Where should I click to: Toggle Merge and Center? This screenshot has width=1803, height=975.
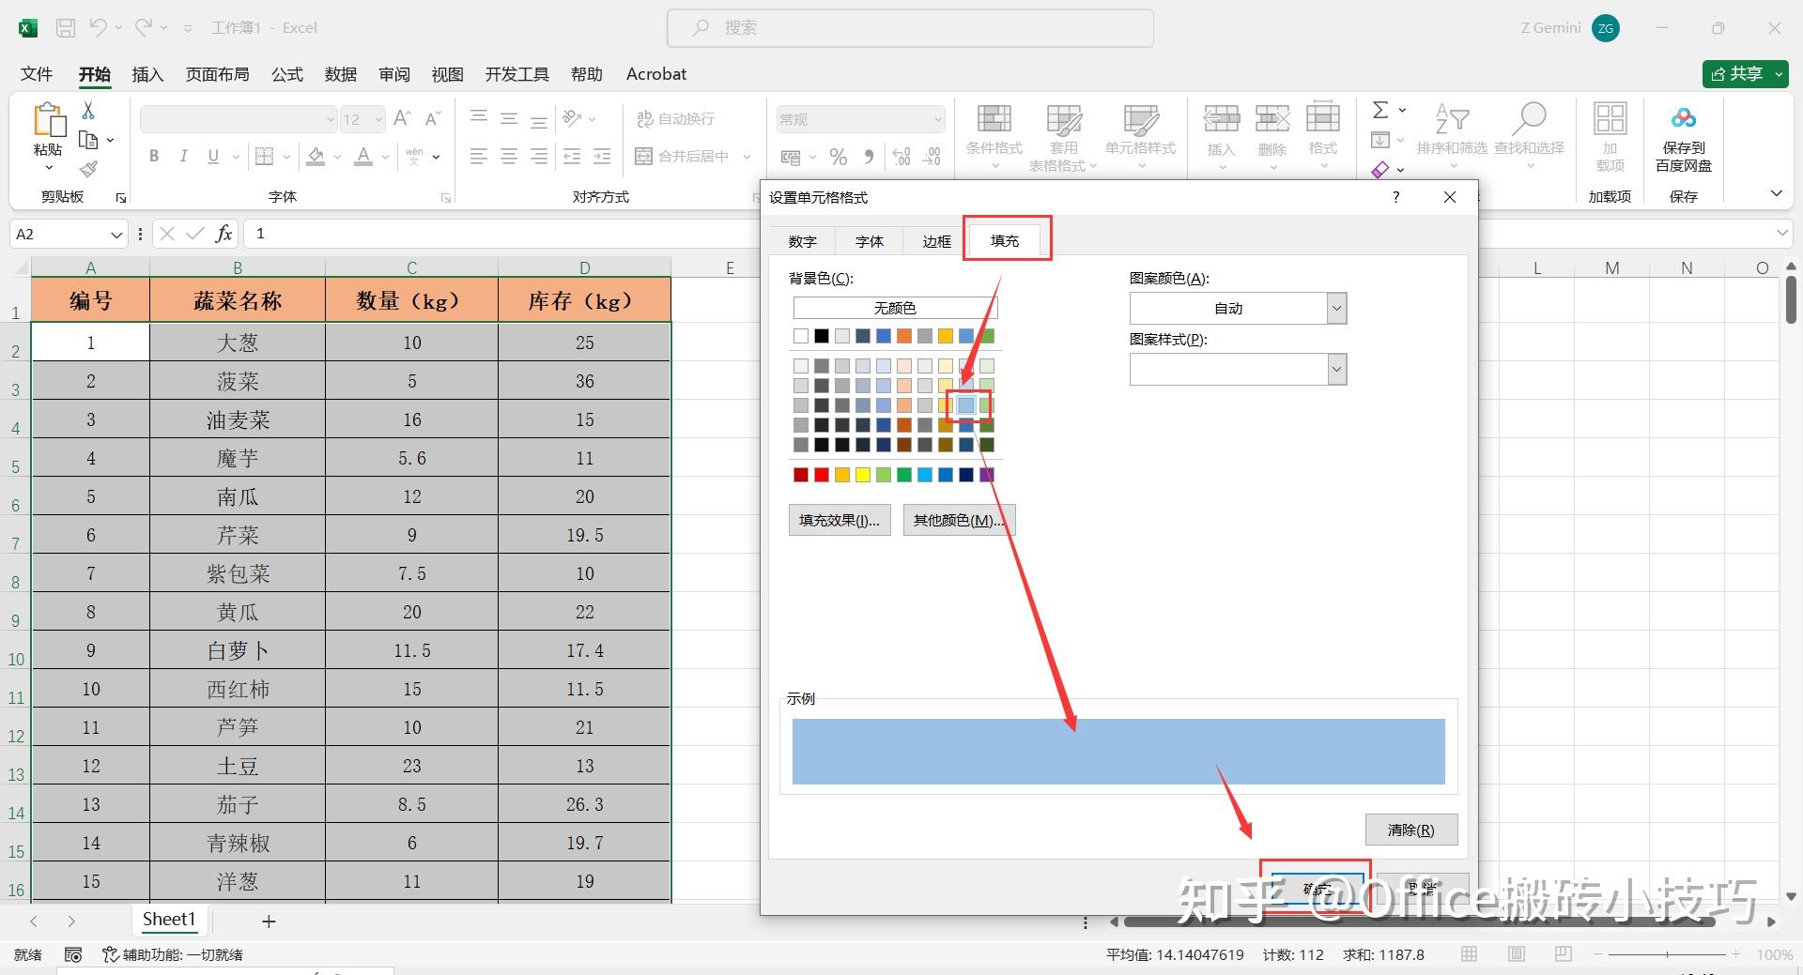click(683, 156)
